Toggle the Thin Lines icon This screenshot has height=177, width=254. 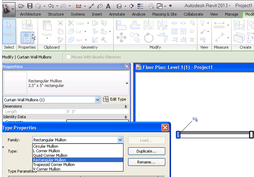click(x=140, y=6)
